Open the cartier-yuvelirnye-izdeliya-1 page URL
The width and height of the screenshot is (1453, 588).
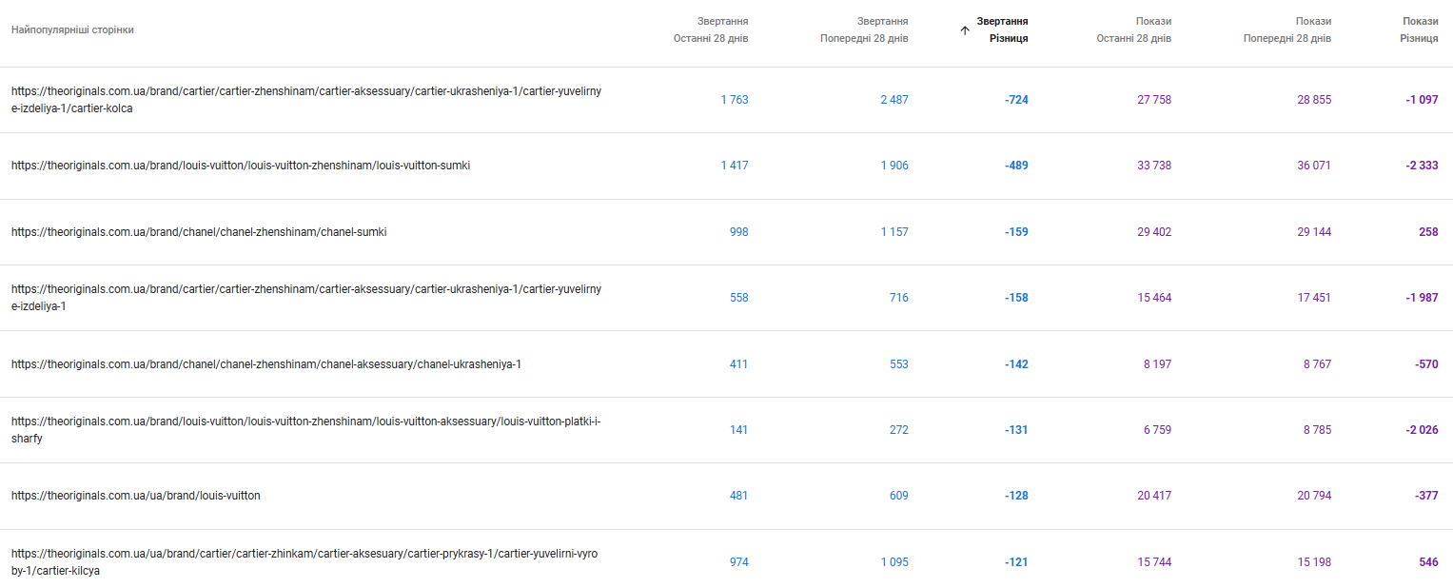(306, 298)
